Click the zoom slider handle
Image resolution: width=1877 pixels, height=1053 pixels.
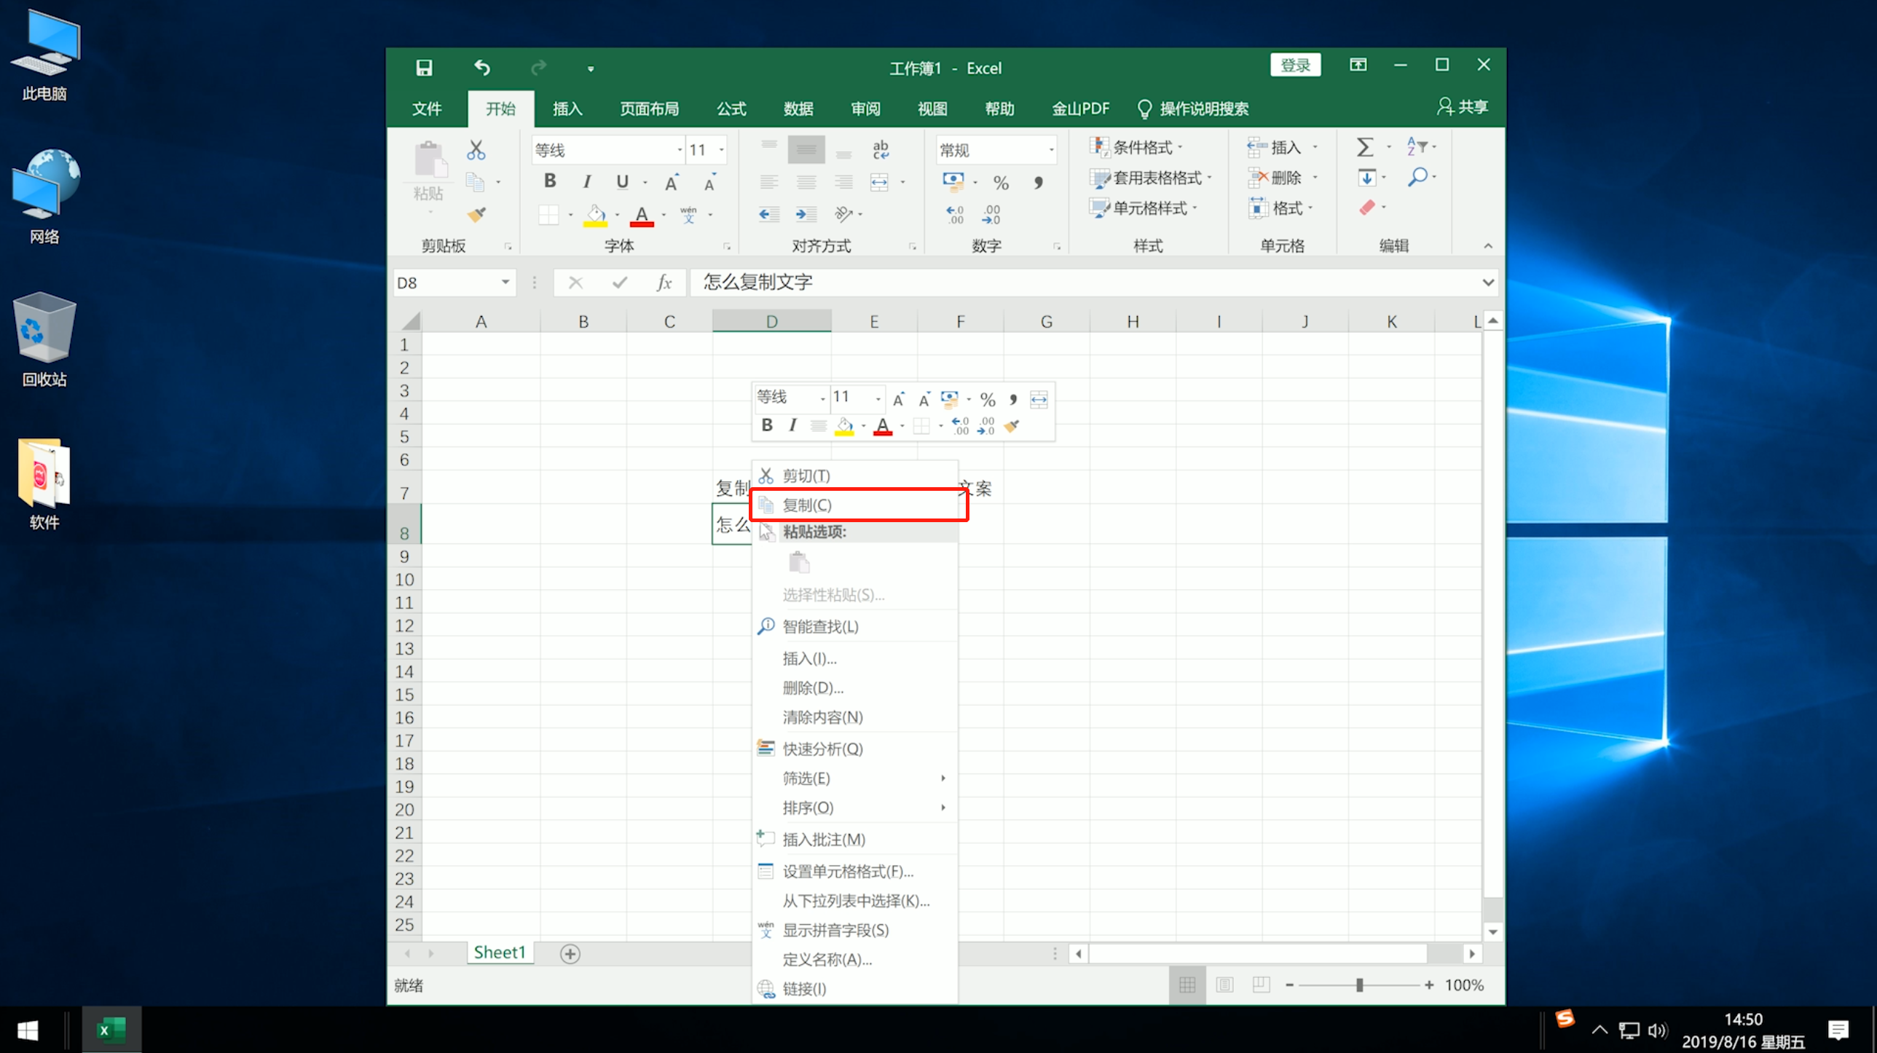pos(1359,985)
